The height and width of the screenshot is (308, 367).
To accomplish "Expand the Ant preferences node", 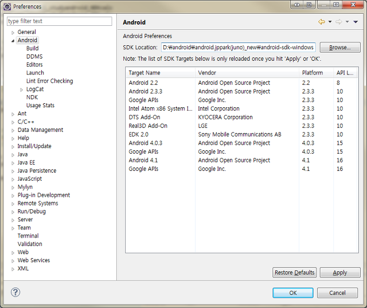I will (x=13, y=114).
